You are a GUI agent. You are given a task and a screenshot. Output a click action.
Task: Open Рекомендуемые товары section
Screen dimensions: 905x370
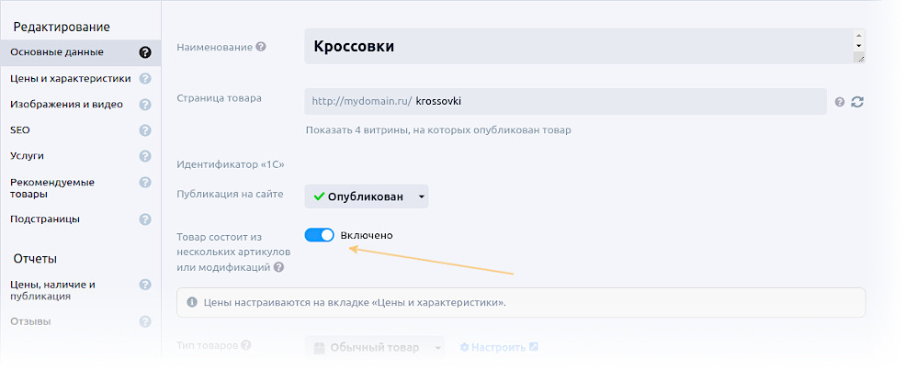[52, 188]
